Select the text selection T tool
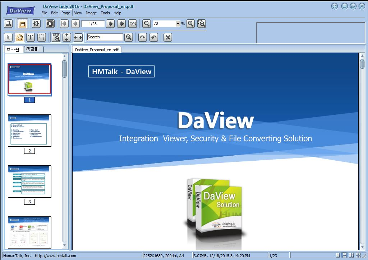Viewport: 368px width, 260px height. pos(31,37)
